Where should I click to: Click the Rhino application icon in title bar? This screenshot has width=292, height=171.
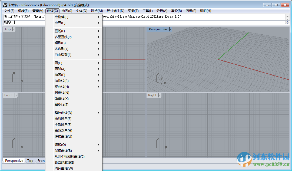coord(5,5)
